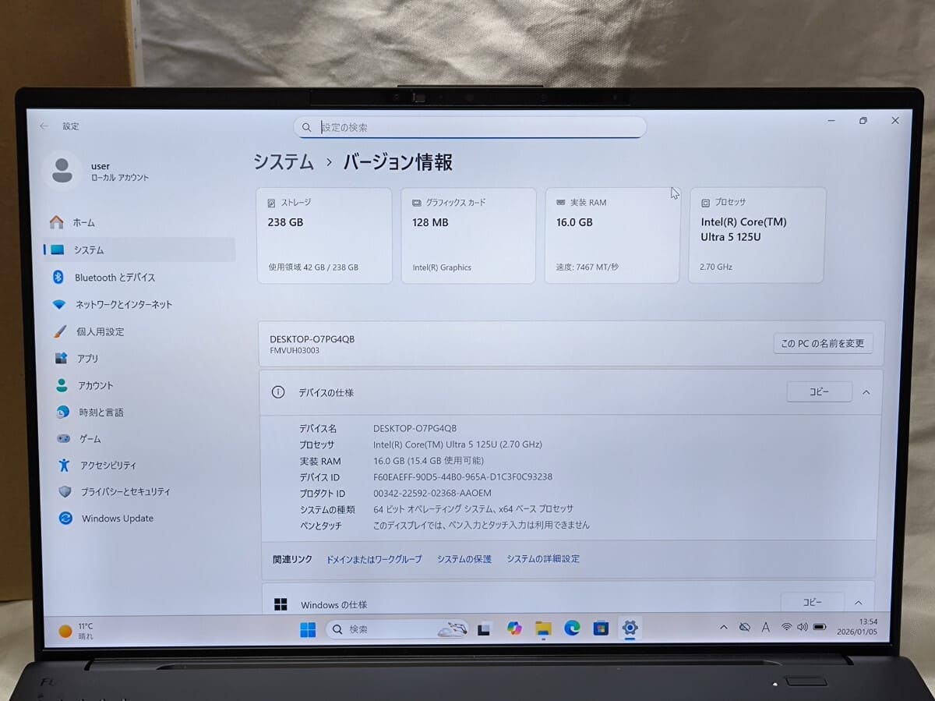Open the weather widget showing 11°C
This screenshot has width=935, height=701.
76,631
